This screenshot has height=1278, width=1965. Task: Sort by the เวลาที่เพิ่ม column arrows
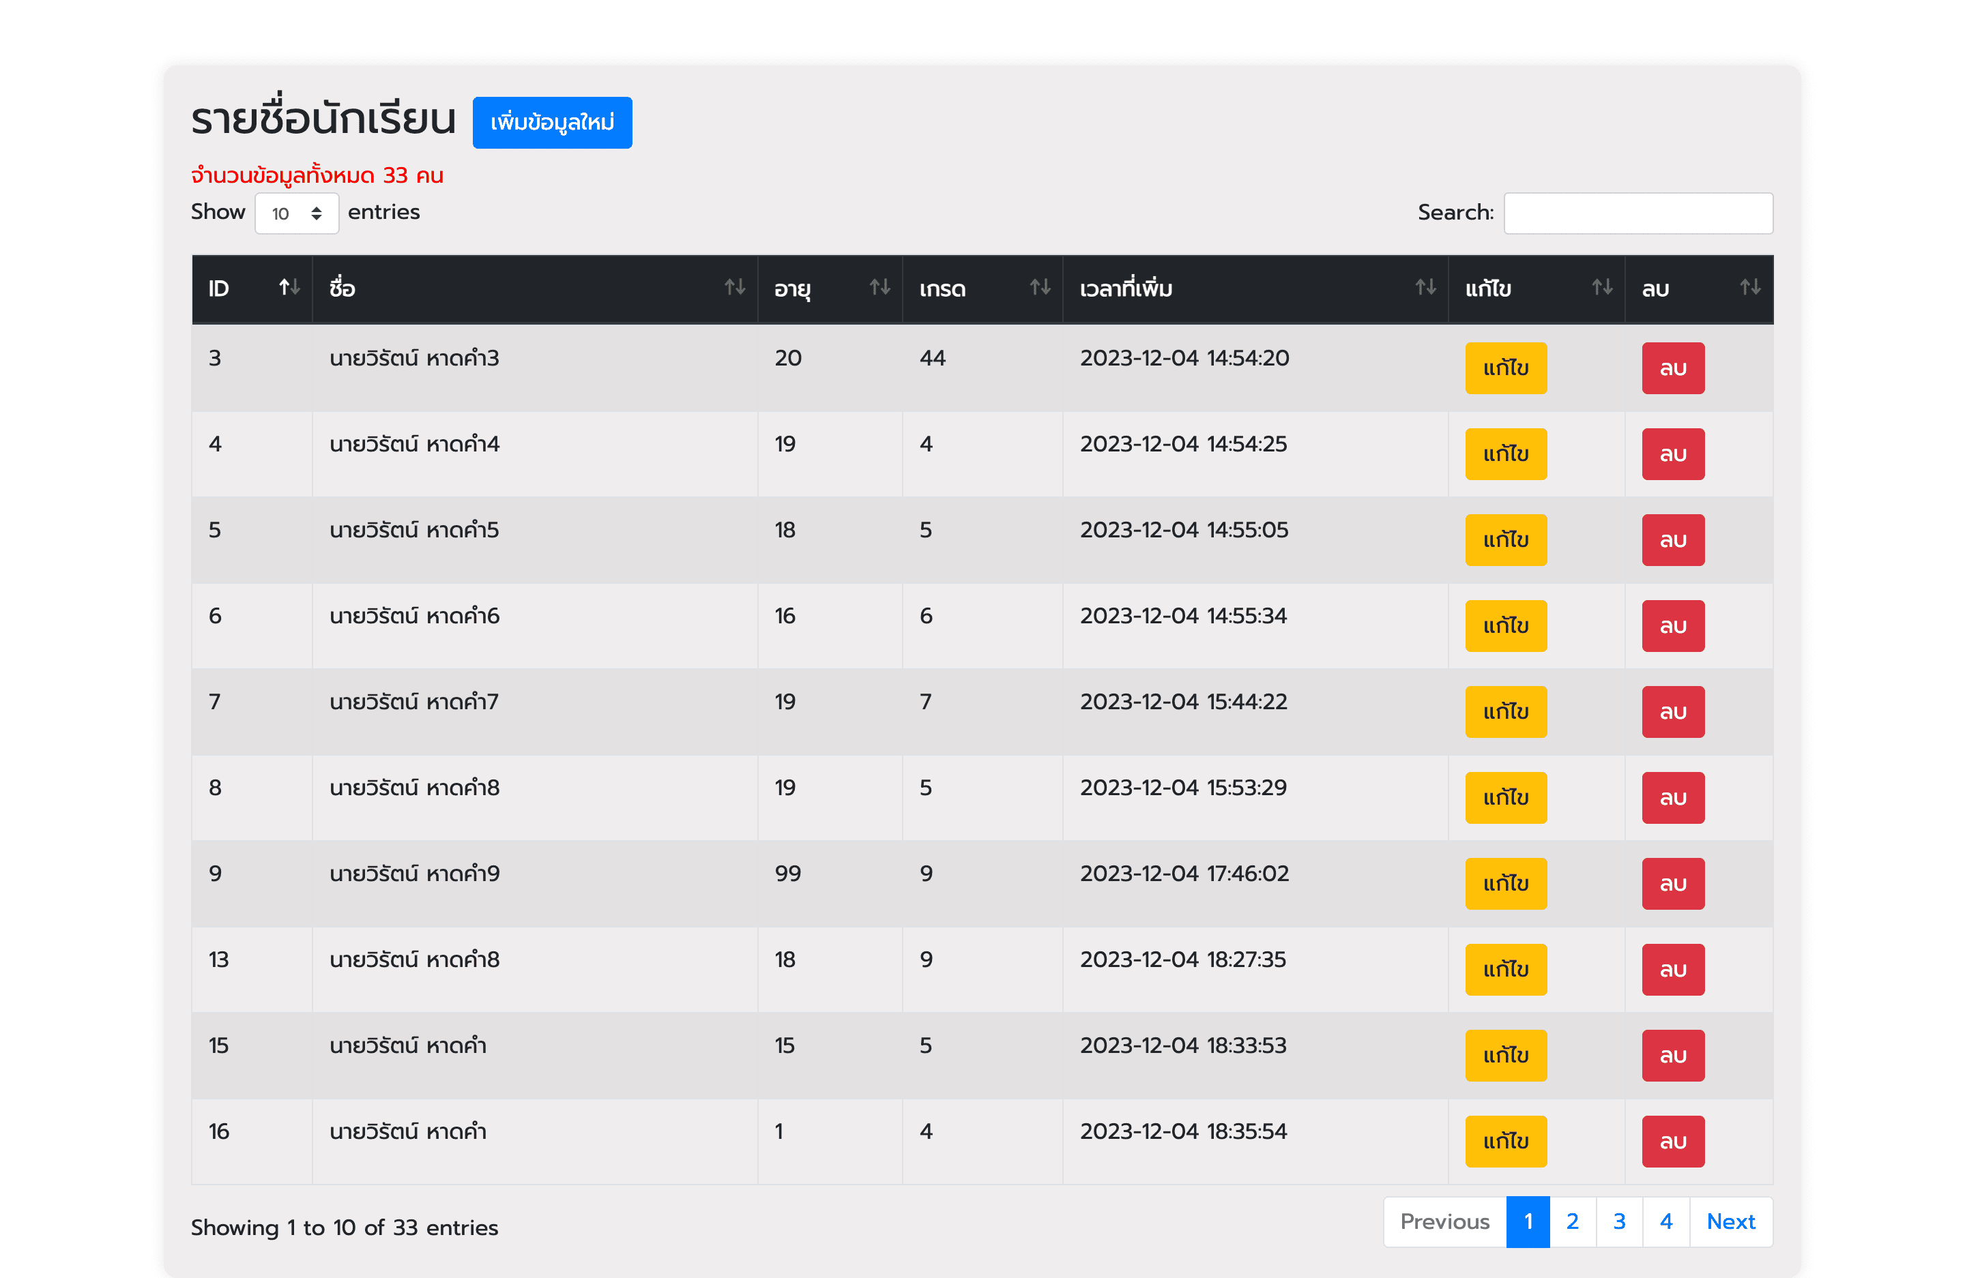1425,287
